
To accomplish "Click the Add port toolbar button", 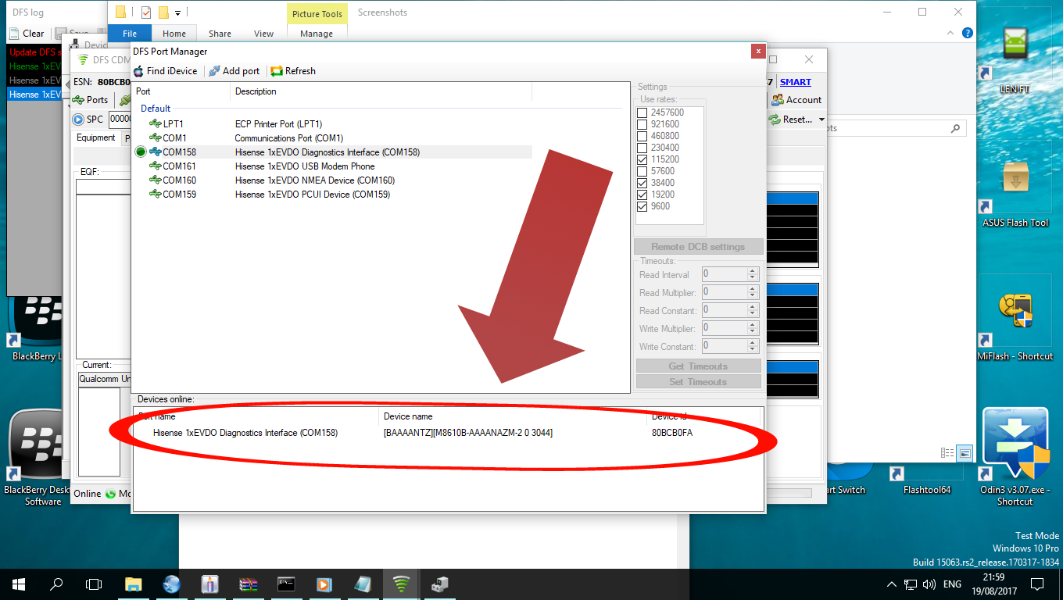I will [234, 71].
